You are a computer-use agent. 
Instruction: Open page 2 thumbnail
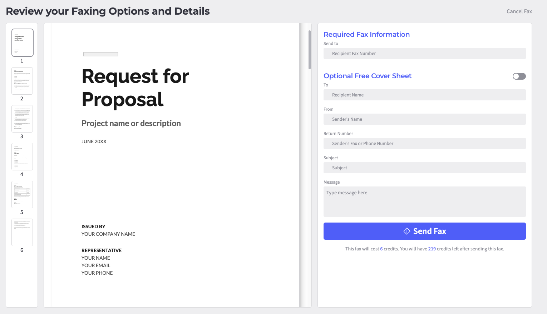pos(22,81)
